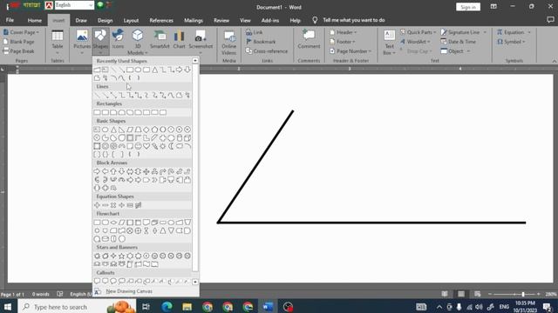Select the Can cylinder shape
This screenshot has height=313, width=558.
[x=180, y=137]
